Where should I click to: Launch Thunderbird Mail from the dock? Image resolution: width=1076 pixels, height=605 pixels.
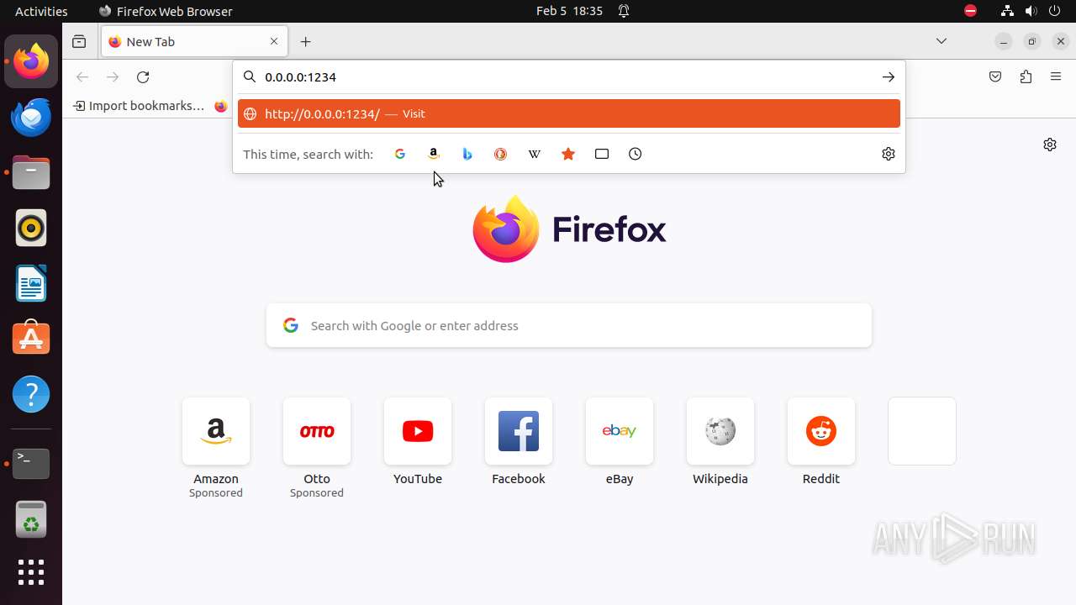[31, 117]
